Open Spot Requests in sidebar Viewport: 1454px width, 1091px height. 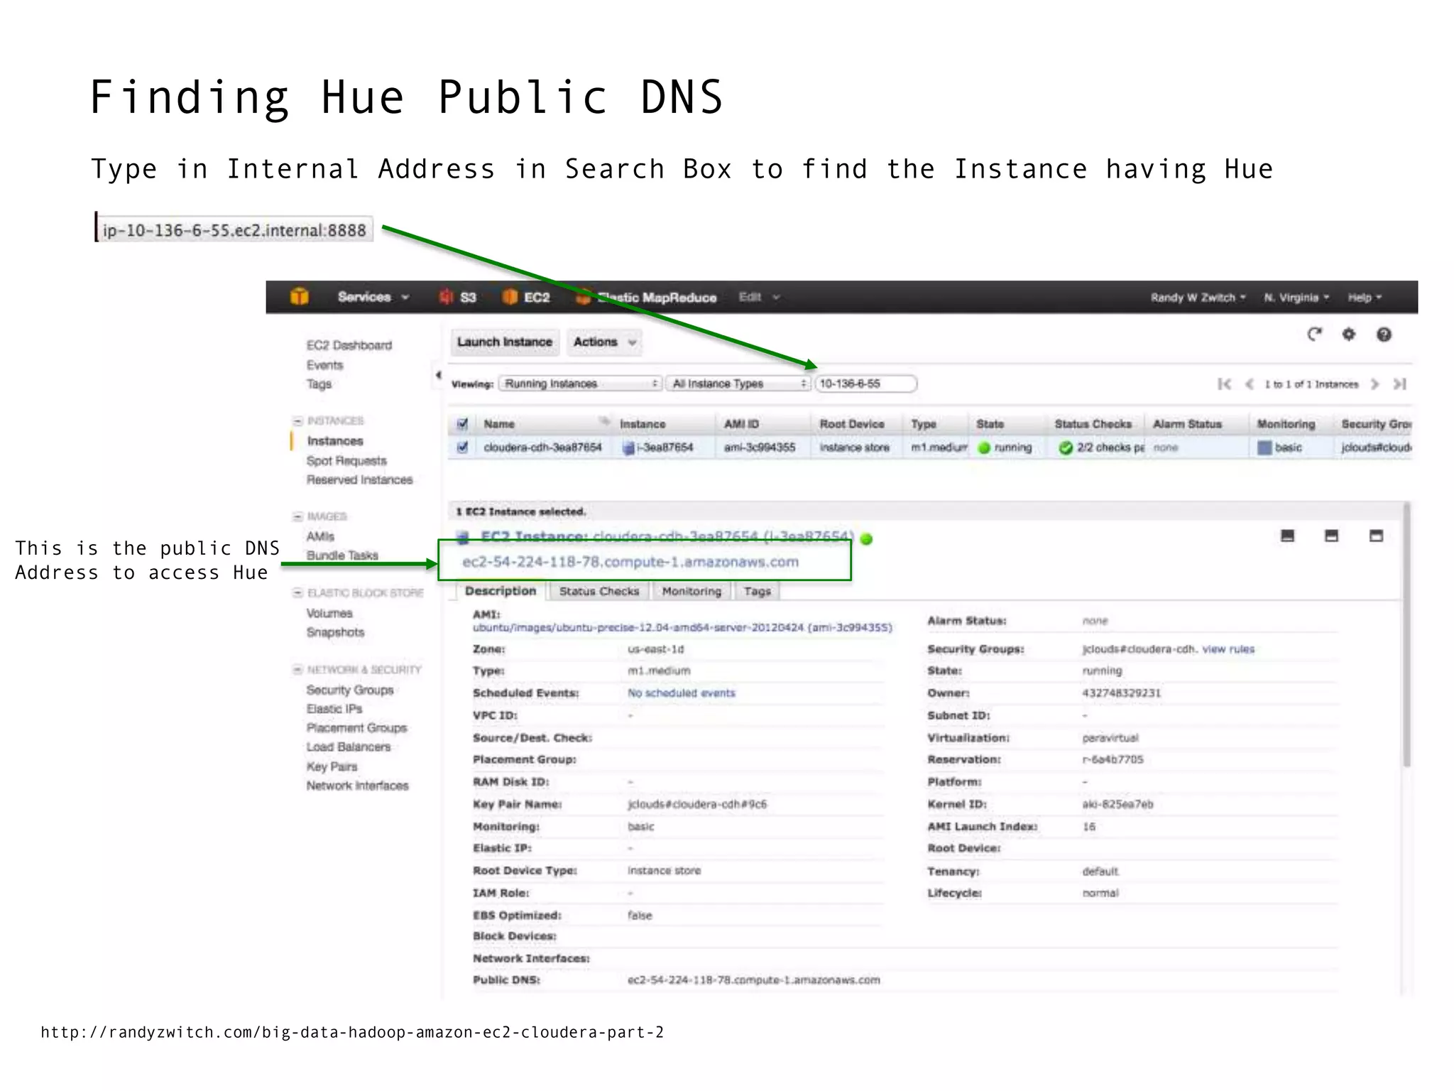coord(346,461)
